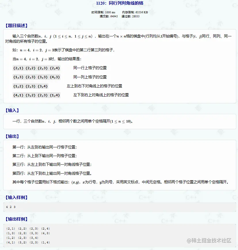Click the label "同一列上格子的位置"
This screenshot has height=250, width=238.
point(90,77)
